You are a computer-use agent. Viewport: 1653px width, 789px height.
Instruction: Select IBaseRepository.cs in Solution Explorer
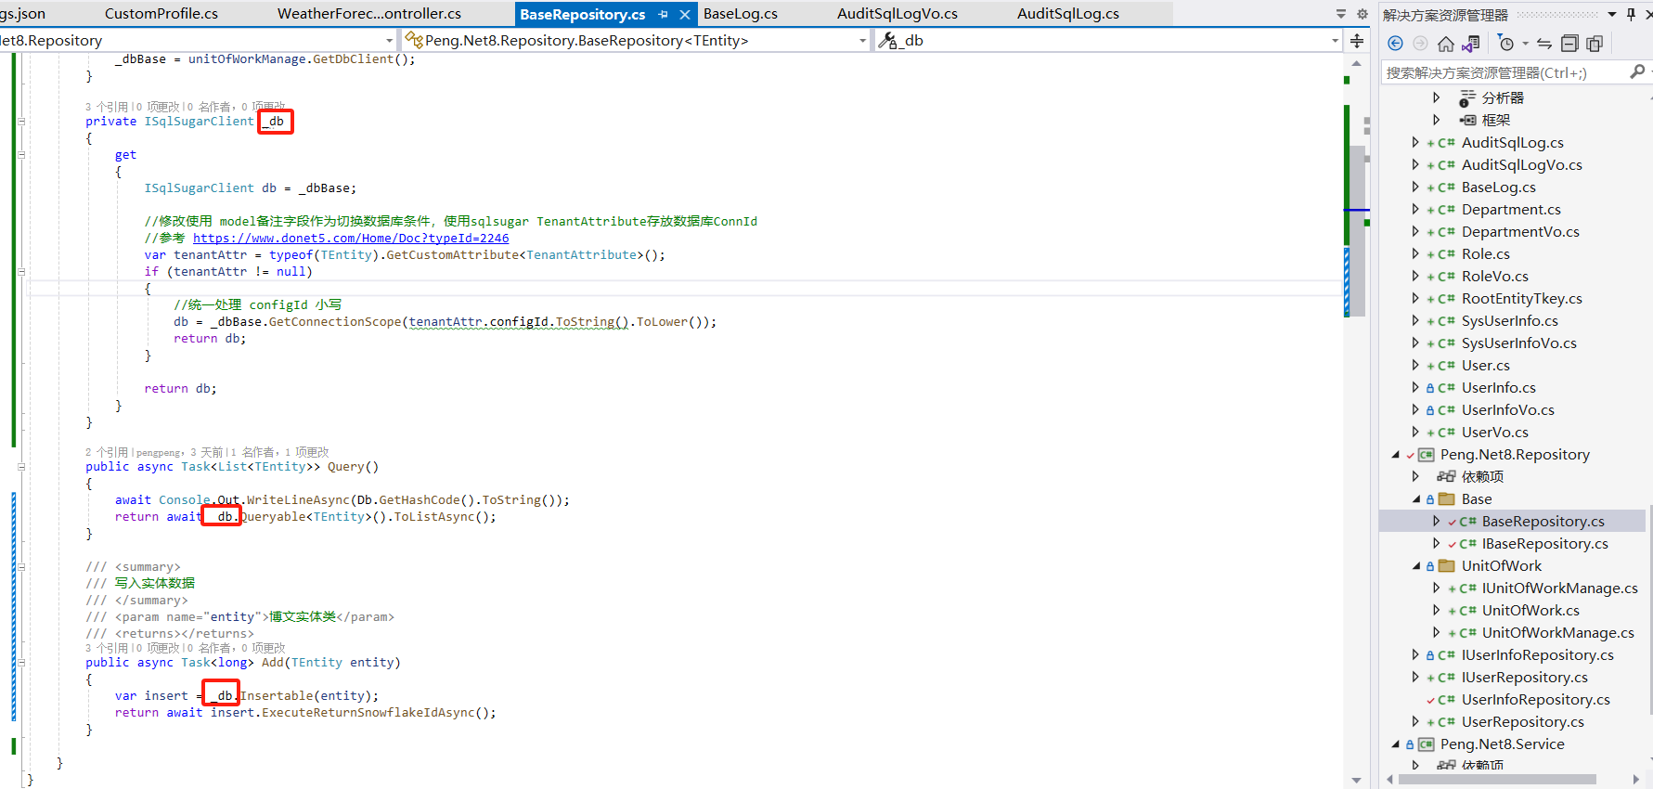click(1544, 544)
